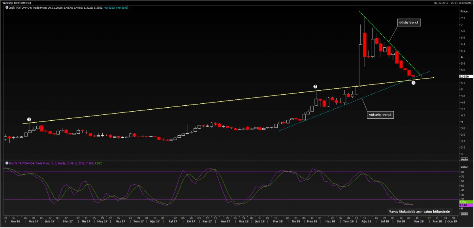Screen dimensions: 474x228
Task: Click the 'Price' axis header
Action: click(x=464, y=11)
